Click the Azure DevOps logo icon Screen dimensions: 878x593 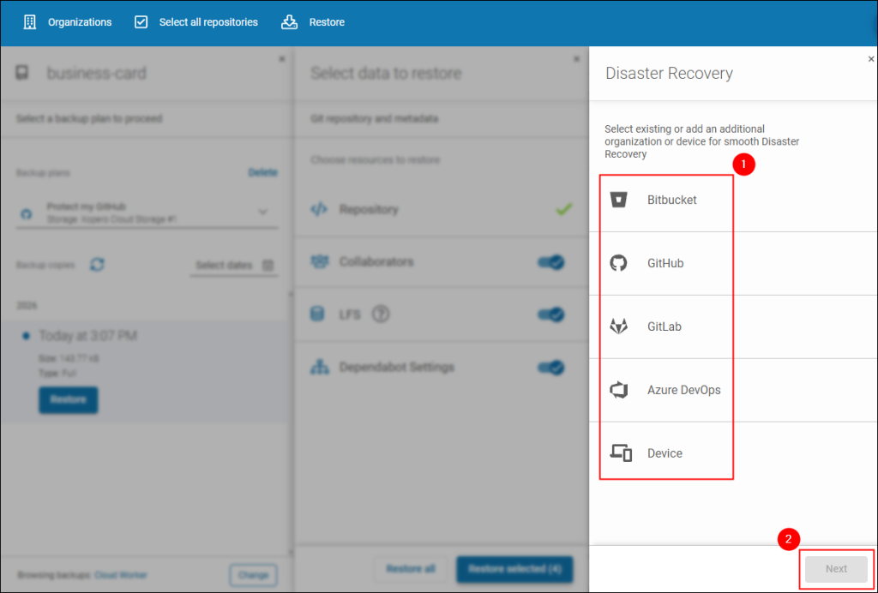[619, 390]
